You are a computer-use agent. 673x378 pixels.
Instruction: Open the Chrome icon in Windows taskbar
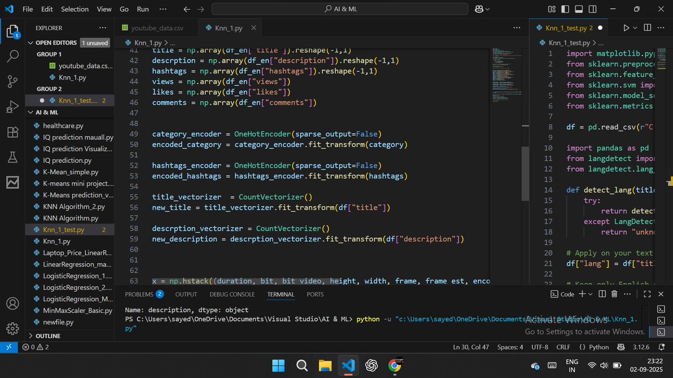(394, 366)
